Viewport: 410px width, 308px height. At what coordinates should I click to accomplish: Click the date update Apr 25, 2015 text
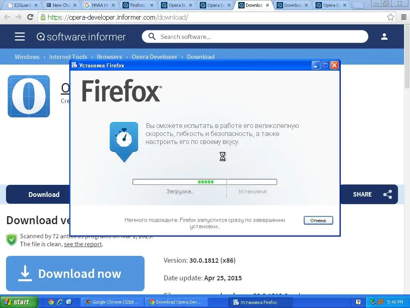pyautogui.click(x=223, y=278)
